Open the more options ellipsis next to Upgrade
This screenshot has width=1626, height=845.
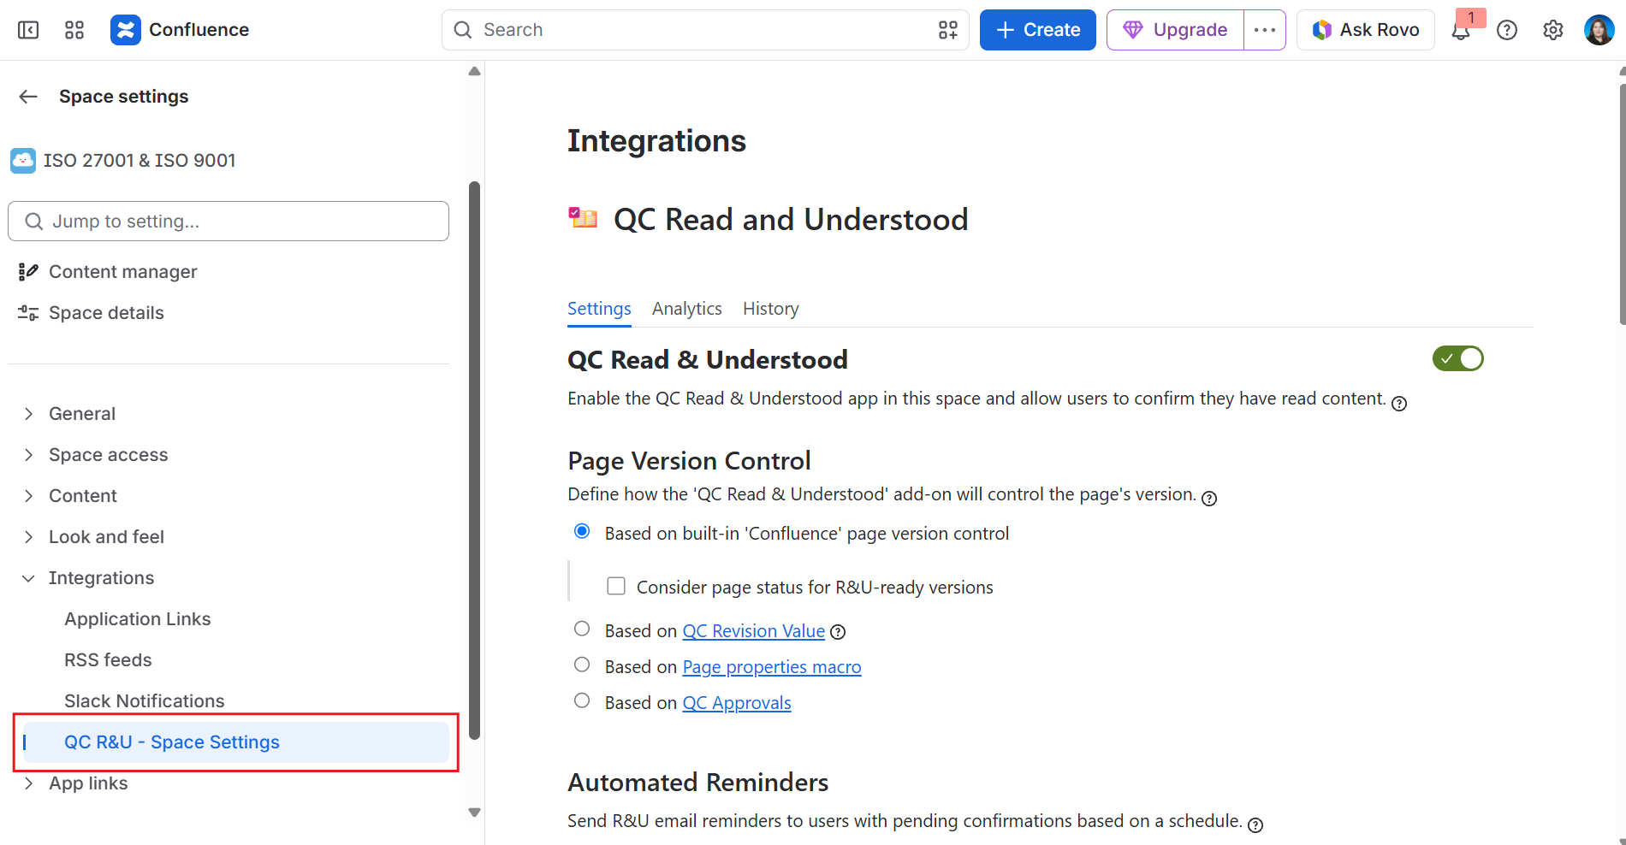click(x=1265, y=30)
